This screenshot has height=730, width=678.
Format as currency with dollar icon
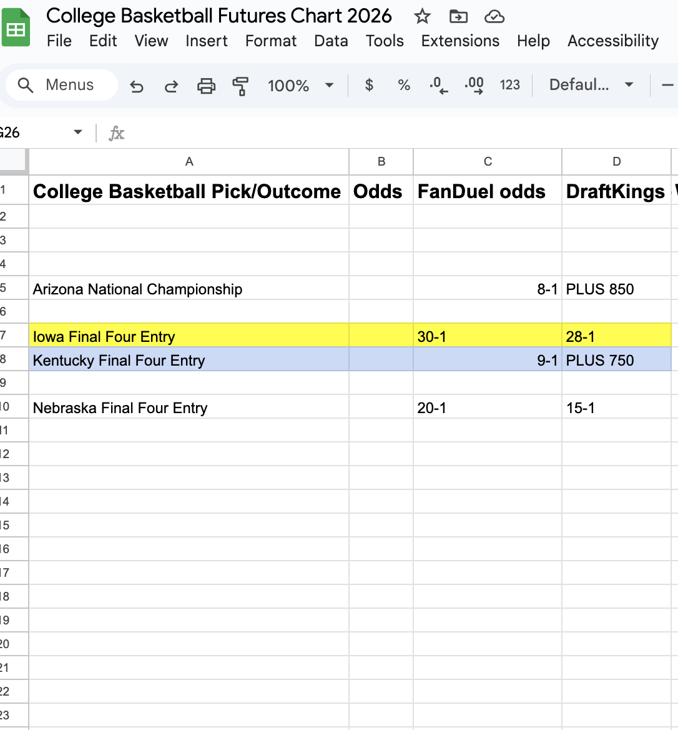click(x=369, y=85)
